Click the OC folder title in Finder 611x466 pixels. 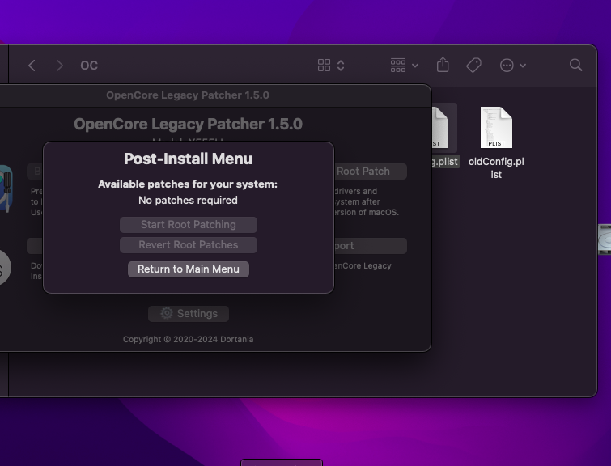(89, 66)
